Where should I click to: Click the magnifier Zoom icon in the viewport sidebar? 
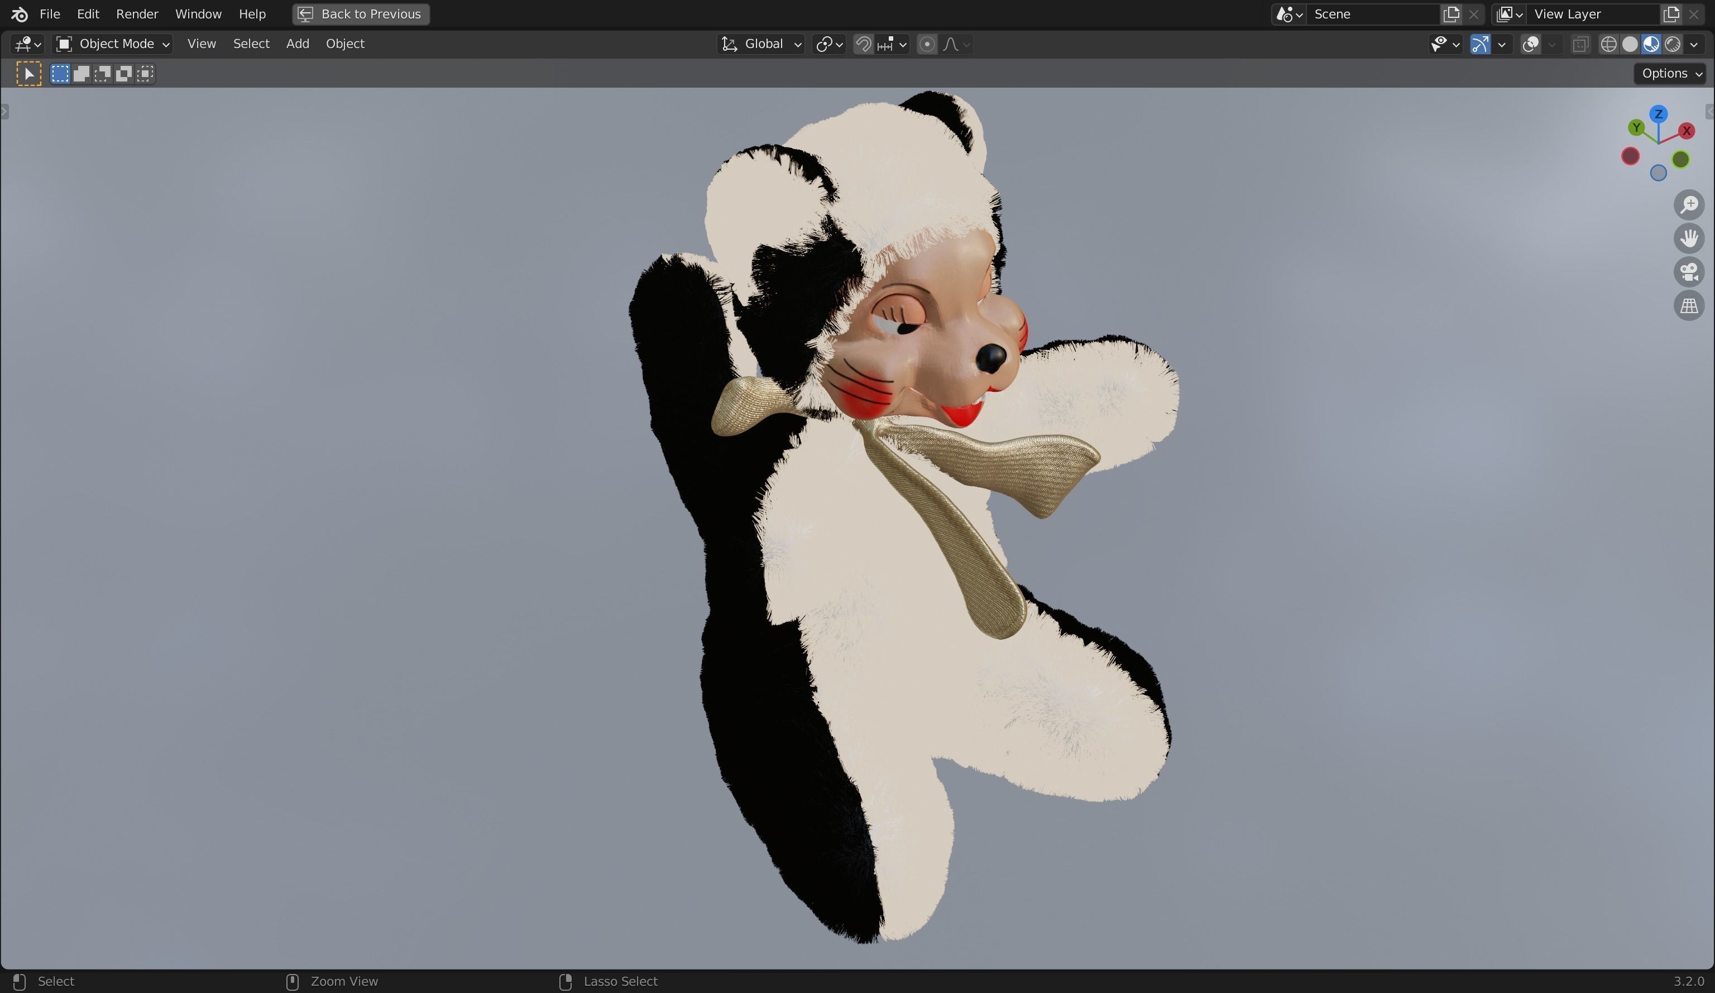pyautogui.click(x=1690, y=205)
